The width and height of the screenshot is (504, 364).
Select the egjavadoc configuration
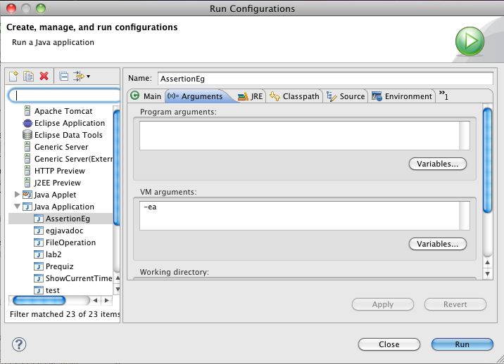64,230
